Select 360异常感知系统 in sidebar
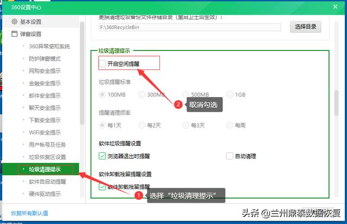The image size is (347, 224). pos(49,47)
